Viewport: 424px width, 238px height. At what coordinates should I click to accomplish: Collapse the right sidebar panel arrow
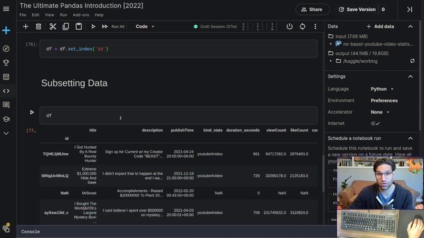[409, 9]
